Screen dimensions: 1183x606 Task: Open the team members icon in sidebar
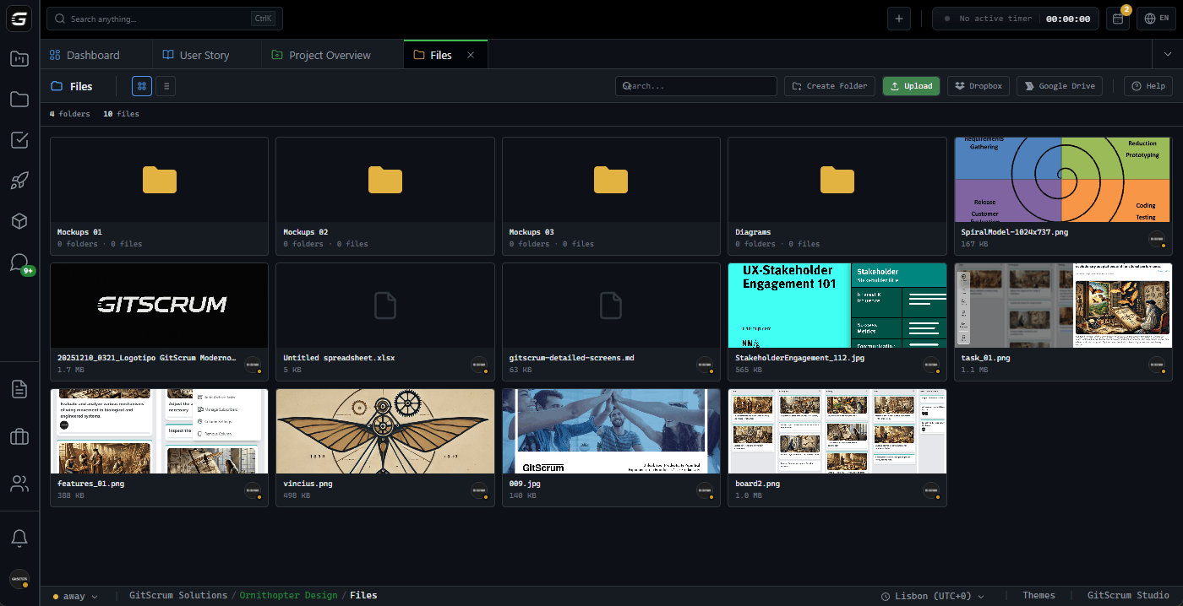click(x=19, y=483)
